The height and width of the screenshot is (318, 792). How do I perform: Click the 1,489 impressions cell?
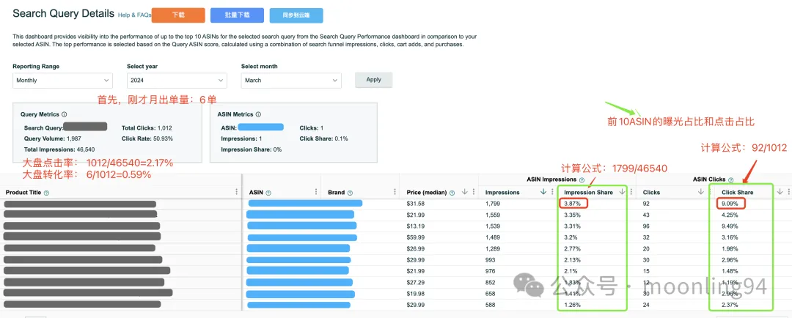(x=493, y=237)
